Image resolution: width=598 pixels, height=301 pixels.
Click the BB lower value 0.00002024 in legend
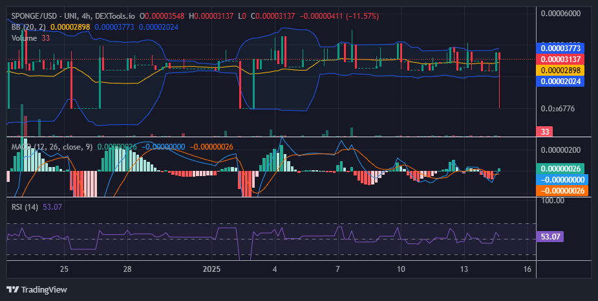[158, 27]
